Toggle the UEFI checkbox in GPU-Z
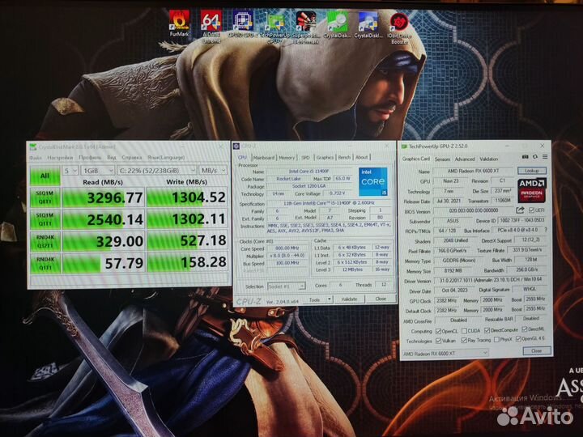 532,210
